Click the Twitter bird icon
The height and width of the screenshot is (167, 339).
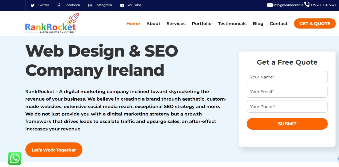pyautogui.click(x=33, y=5)
